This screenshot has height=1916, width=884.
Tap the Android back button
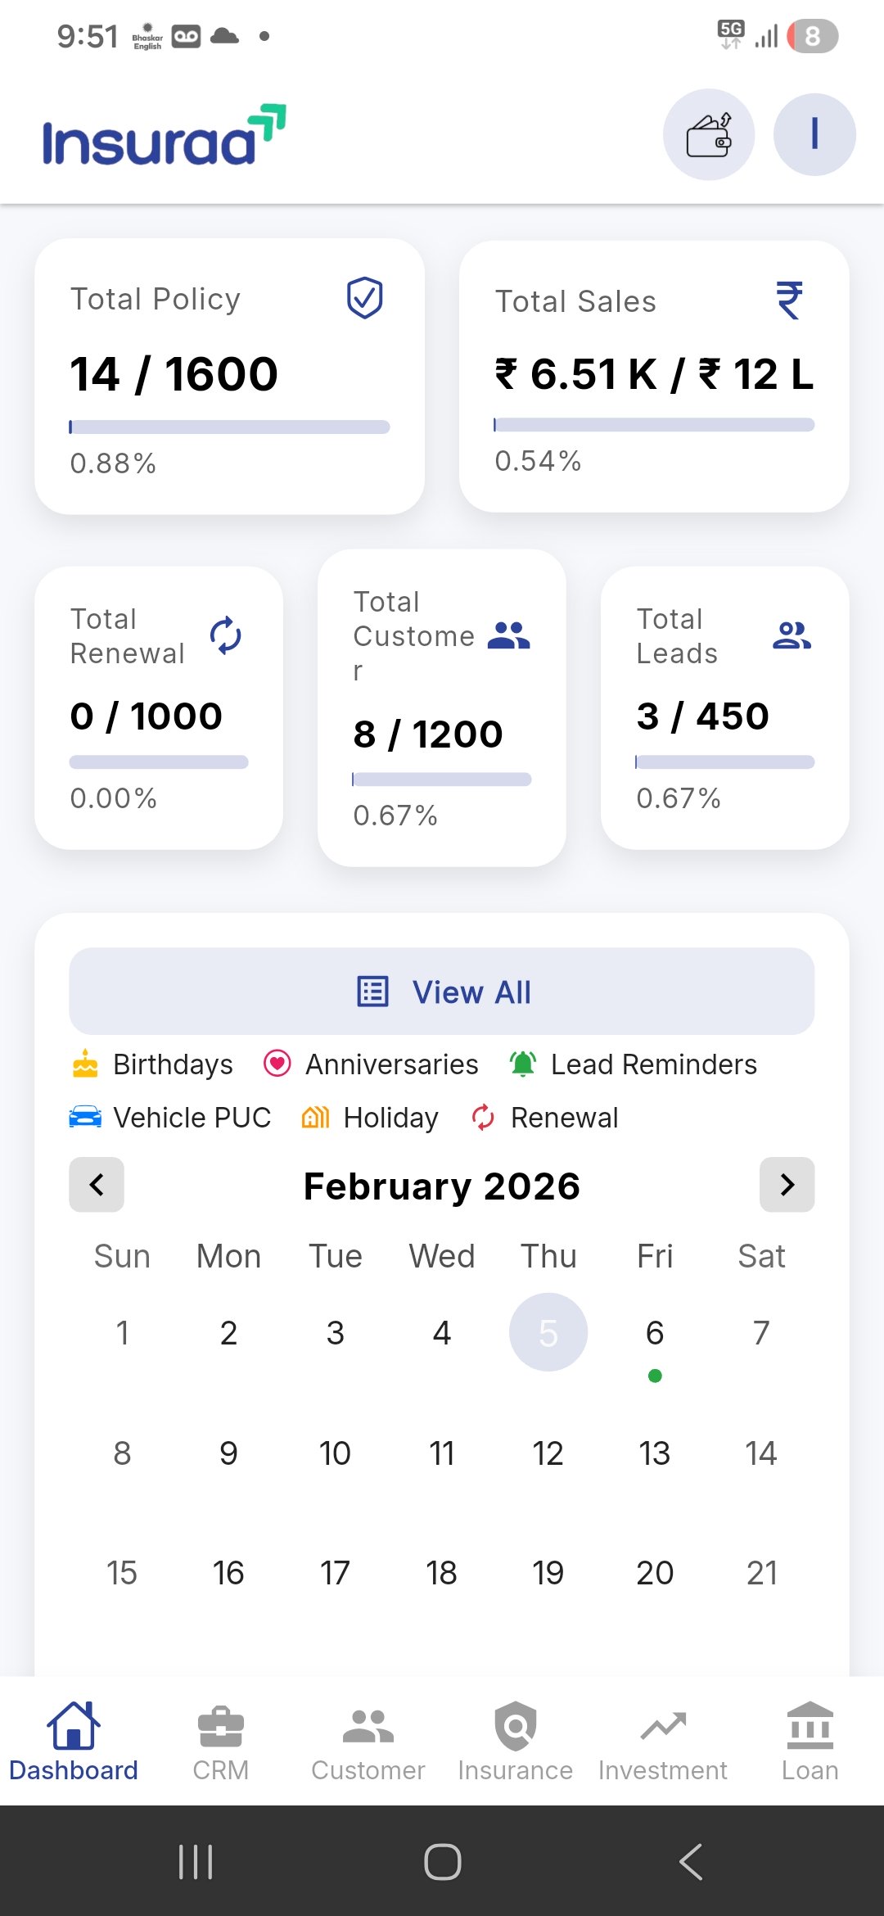tap(690, 1861)
